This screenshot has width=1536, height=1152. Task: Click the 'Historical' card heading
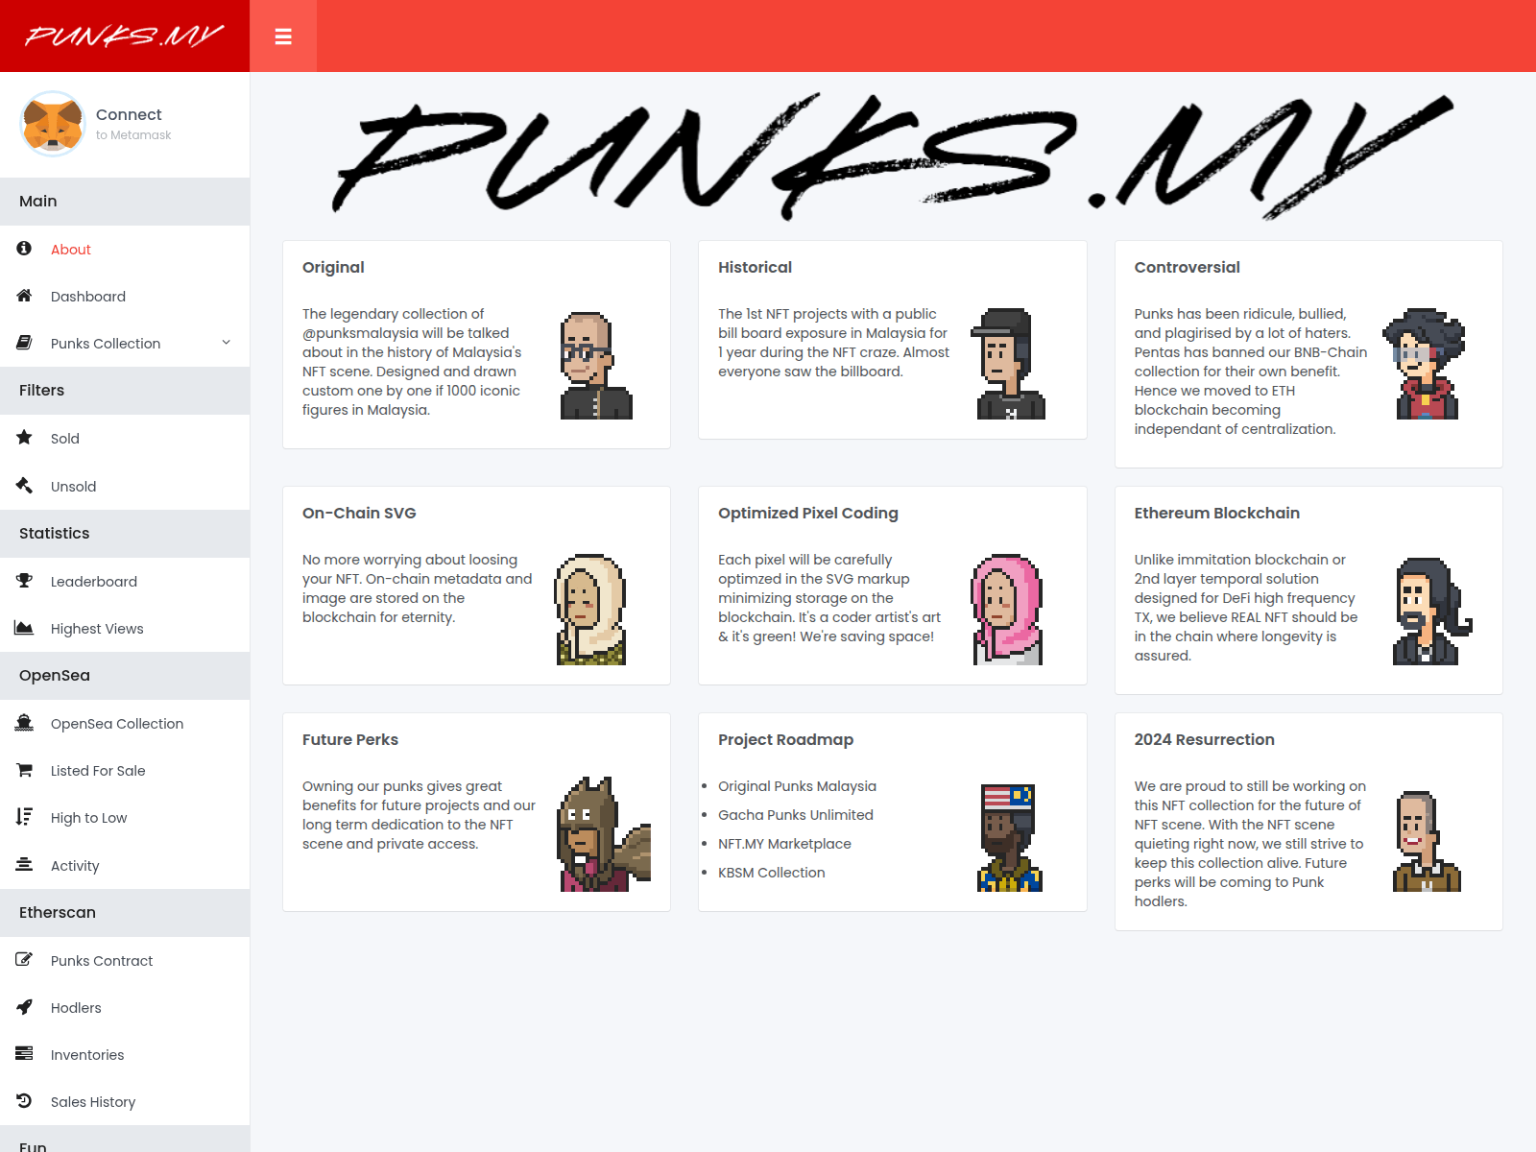click(756, 267)
